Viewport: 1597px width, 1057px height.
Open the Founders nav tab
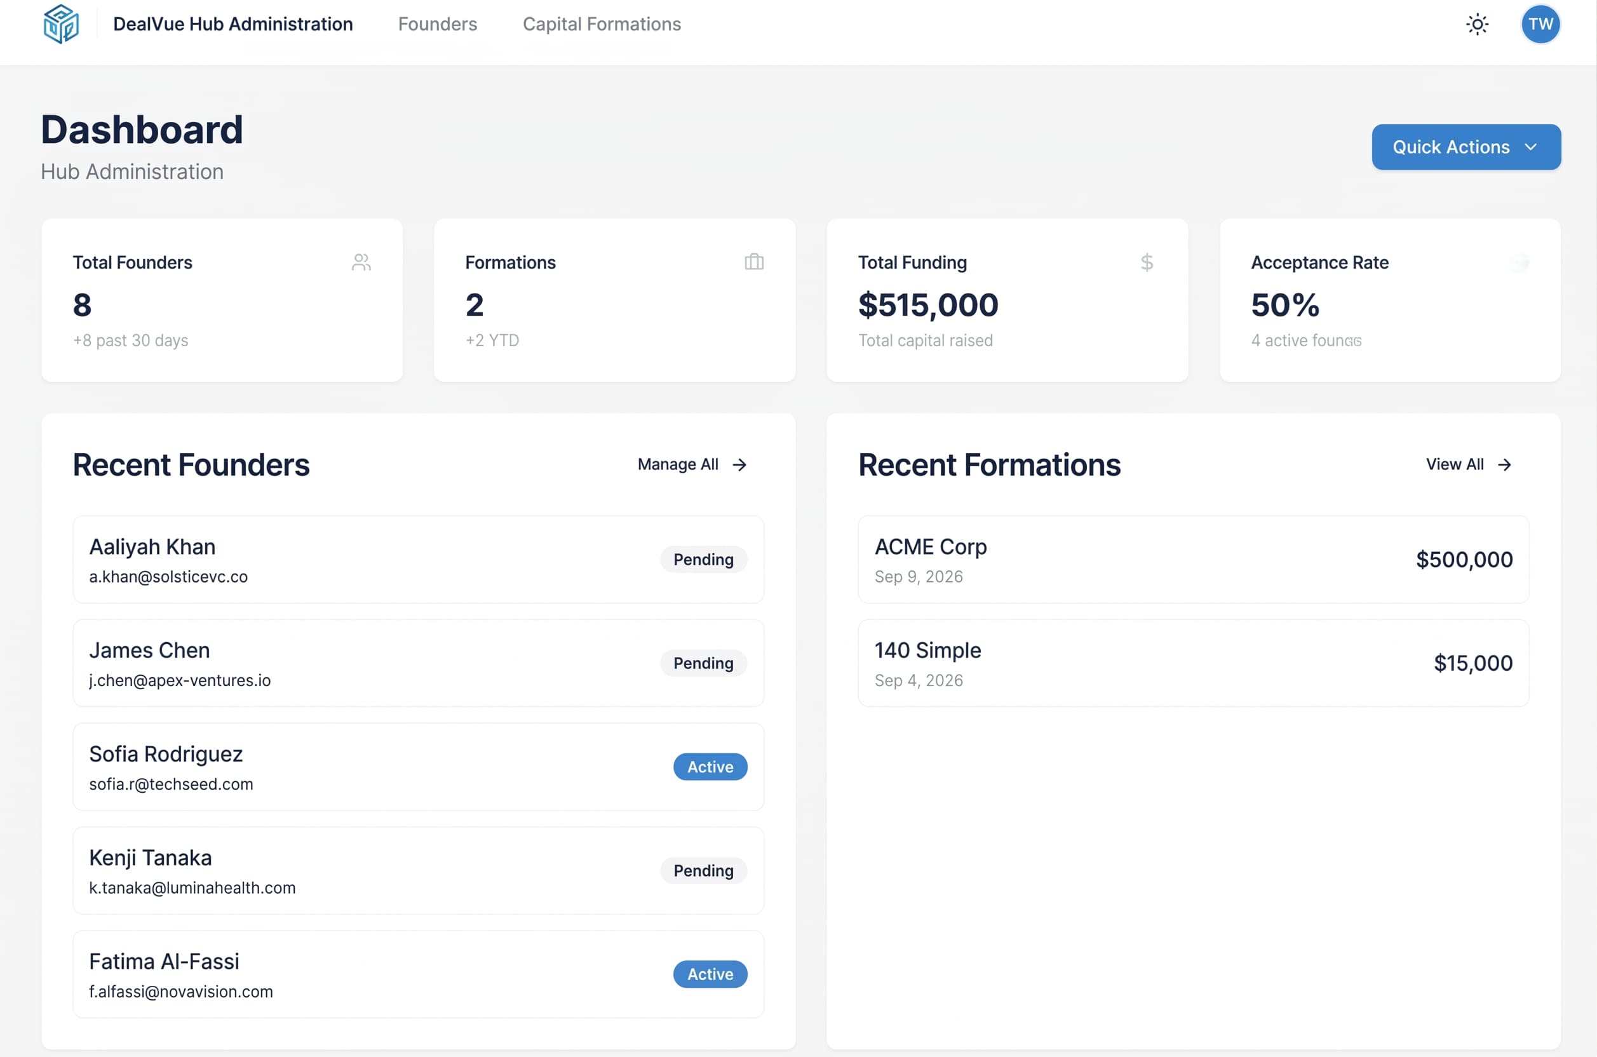[x=438, y=24]
